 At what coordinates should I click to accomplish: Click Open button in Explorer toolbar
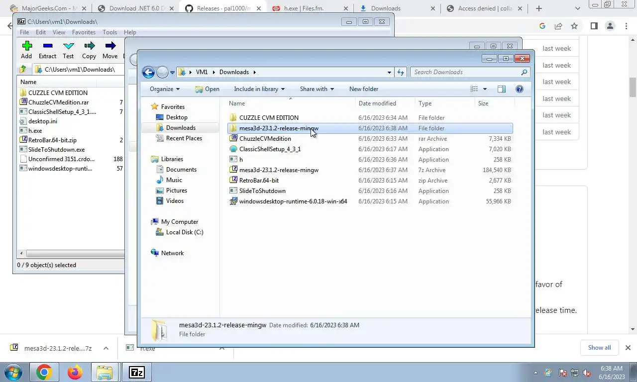pyautogui.click(x=207, y=89)
